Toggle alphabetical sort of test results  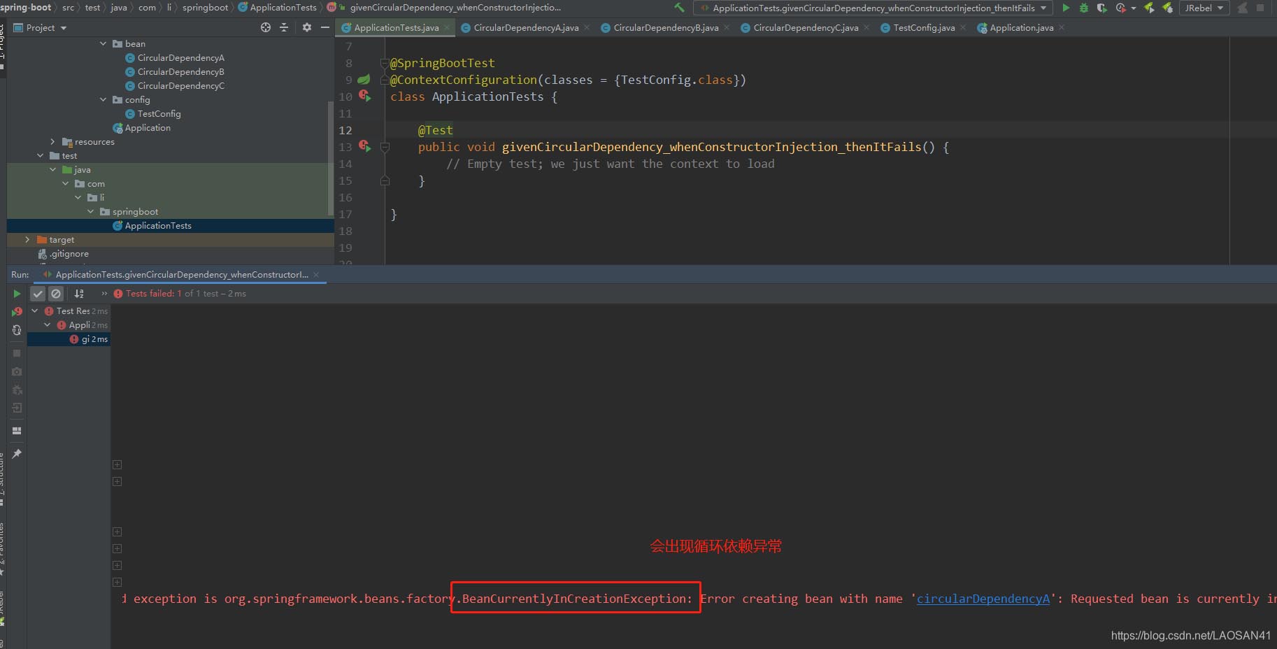point(79,294)
